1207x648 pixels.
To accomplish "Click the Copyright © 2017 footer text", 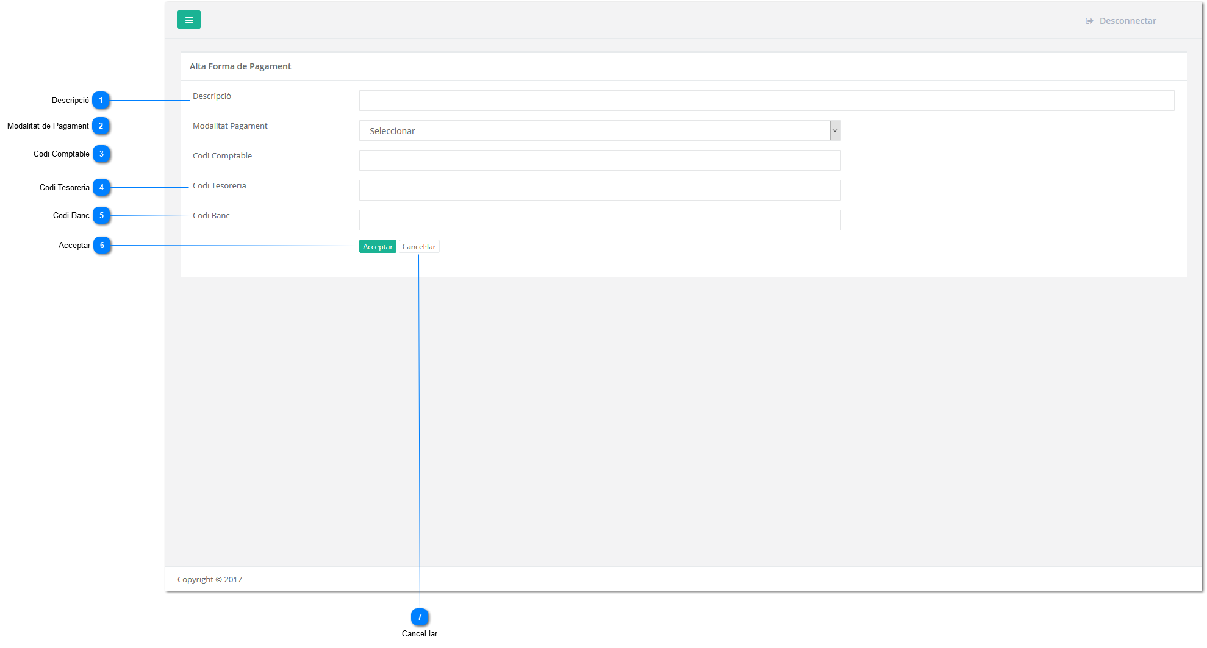I will (x=210, y=579).
